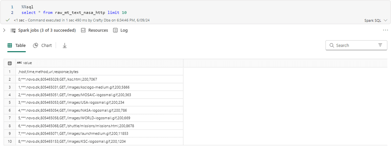This screenshot has width=391, height=146.
Task: Open the Spark SQL language dropdown
Action: (x=376, y=20)
